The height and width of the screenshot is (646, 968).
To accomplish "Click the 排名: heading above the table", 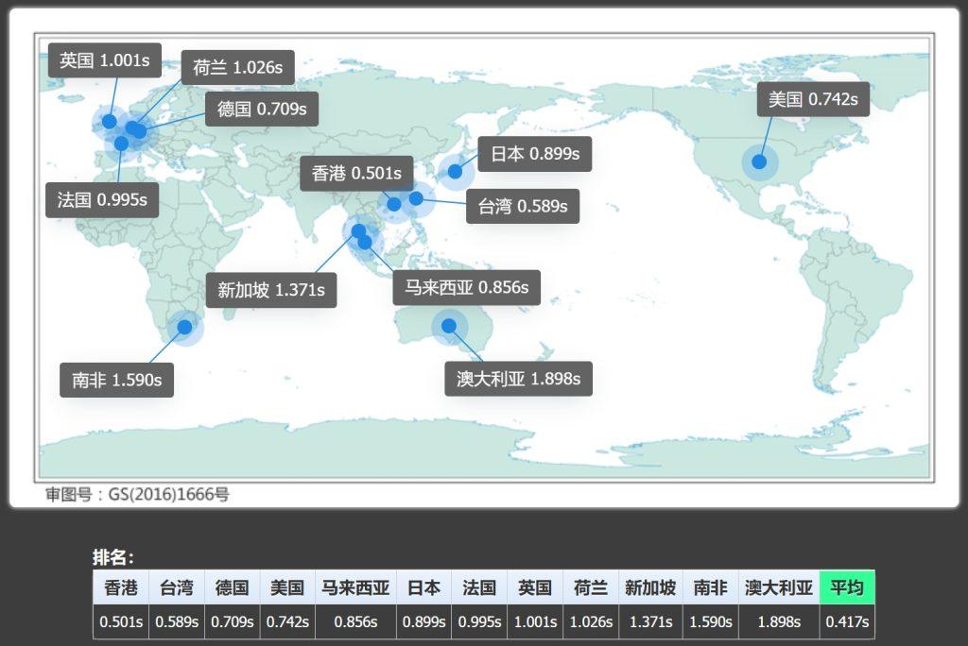I will [113, 557].
